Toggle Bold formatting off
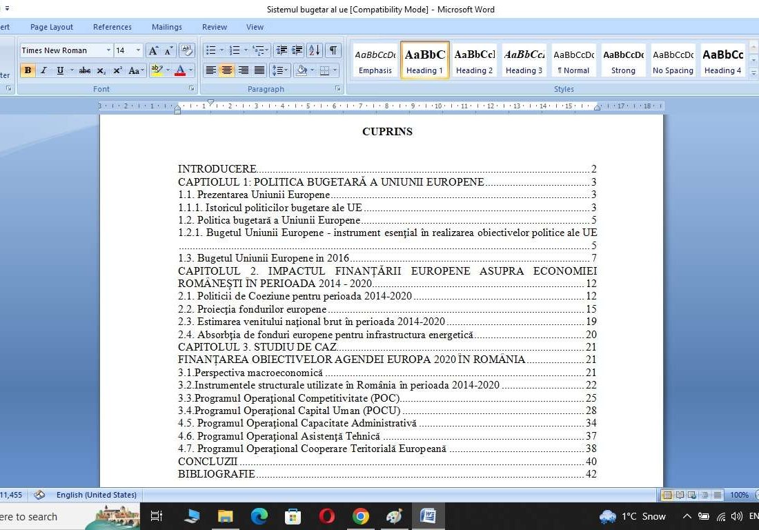Screen dimensions: 759x530 click(x=28, y=70)
